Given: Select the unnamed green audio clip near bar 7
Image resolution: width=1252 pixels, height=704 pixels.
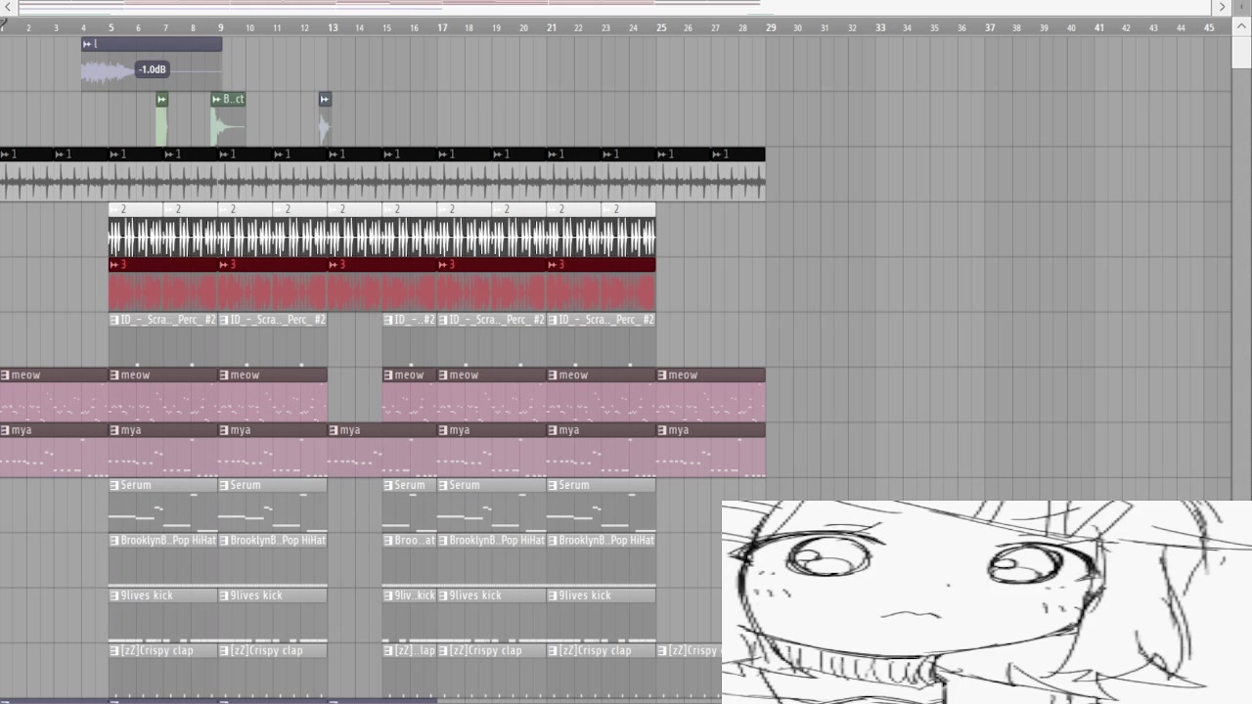Looking at the screenshot, I should (161, 119).
